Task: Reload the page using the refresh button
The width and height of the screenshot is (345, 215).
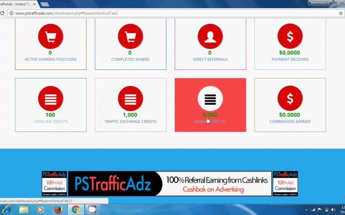Action: (x=3, y=13)
